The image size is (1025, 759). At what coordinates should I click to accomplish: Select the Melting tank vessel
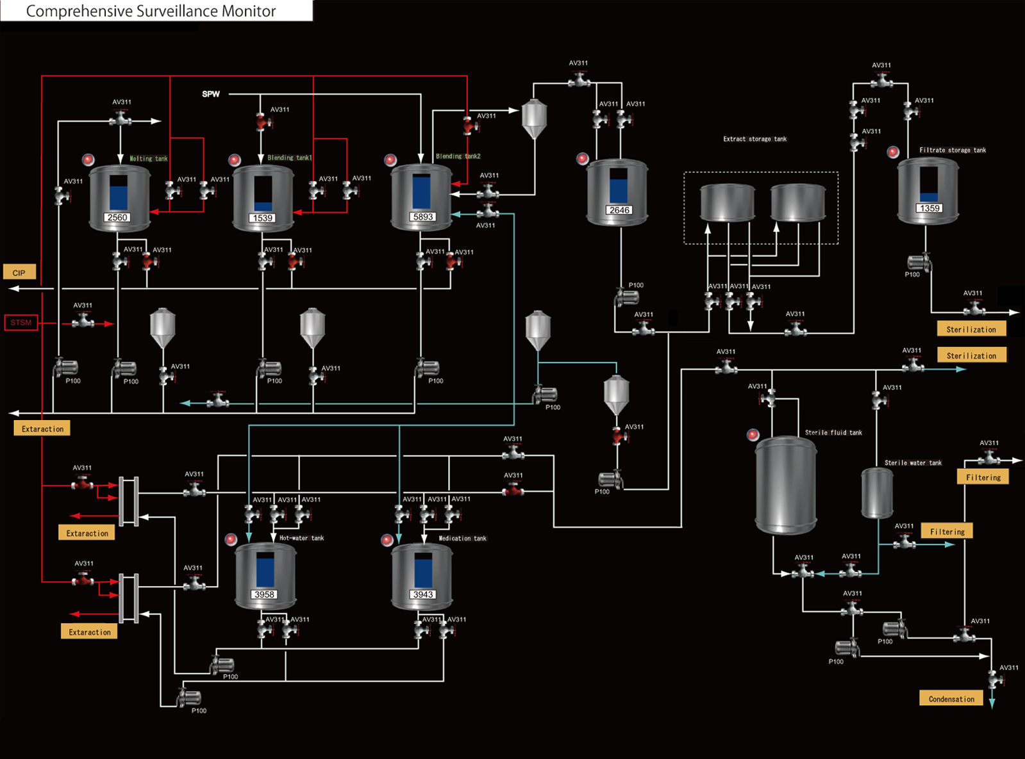coord(119,197)
